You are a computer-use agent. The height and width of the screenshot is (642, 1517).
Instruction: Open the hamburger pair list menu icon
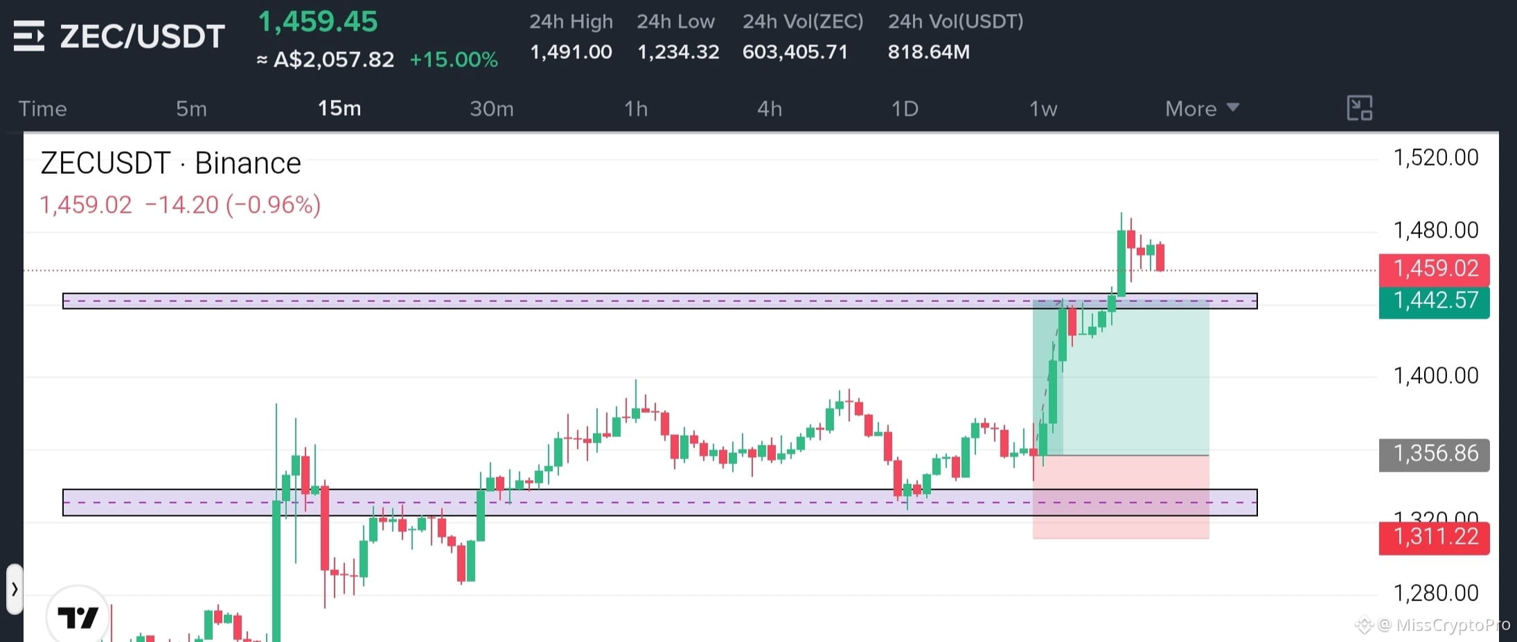(x=29, y=36)
